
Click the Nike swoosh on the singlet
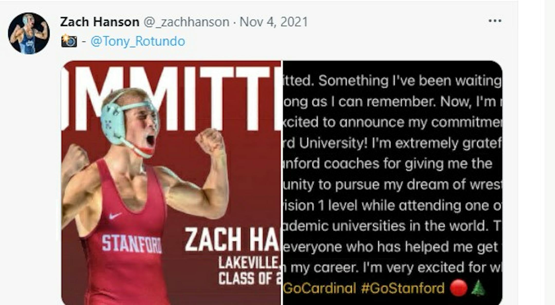pos(115,216)
